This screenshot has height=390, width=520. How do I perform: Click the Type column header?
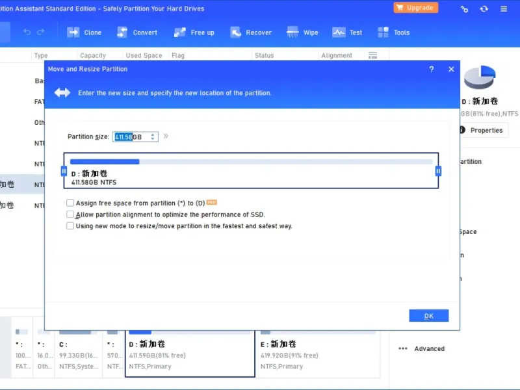[x=41, y=55]
